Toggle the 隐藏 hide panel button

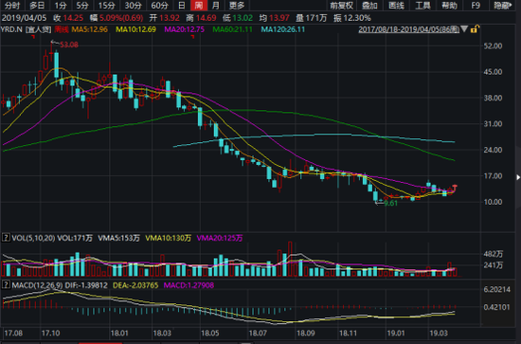502,6
